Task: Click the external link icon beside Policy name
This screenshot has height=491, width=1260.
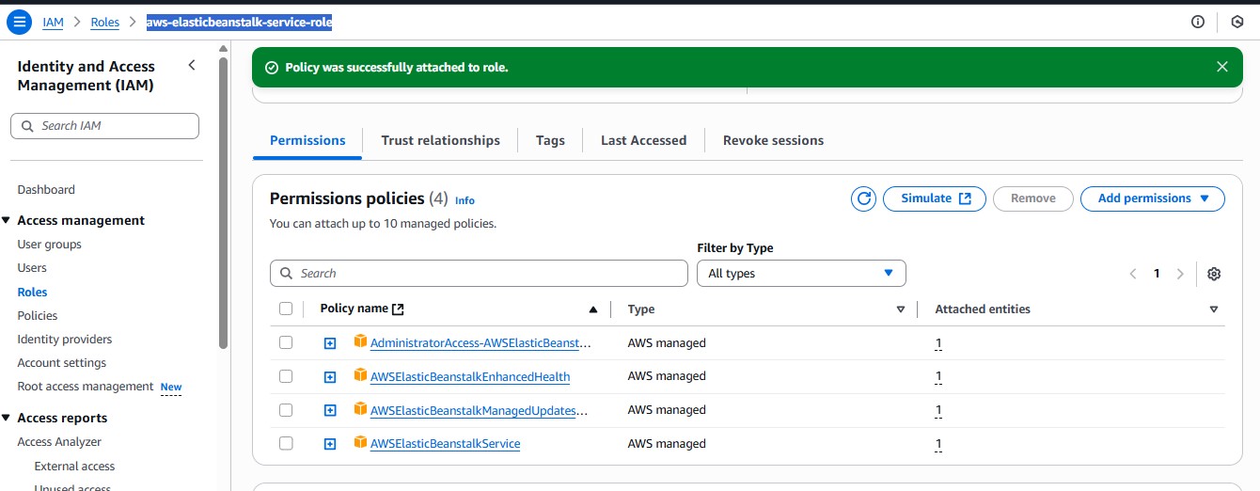Action: [398, 309]
